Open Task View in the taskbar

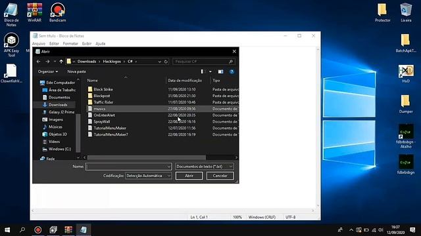pyautogui.click(x=53, y=230)
